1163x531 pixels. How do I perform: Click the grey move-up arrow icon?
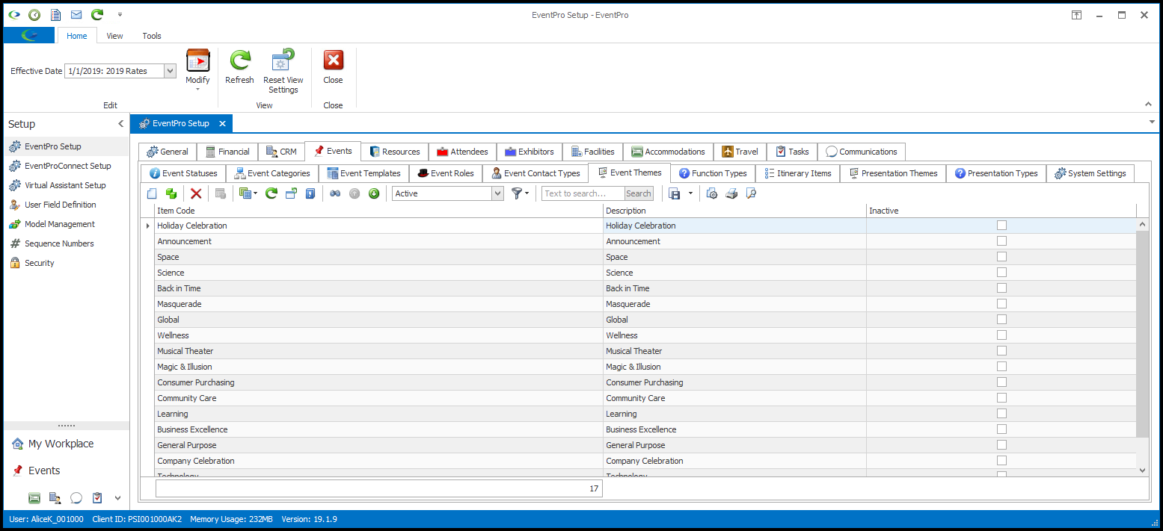tap(355, 193)
